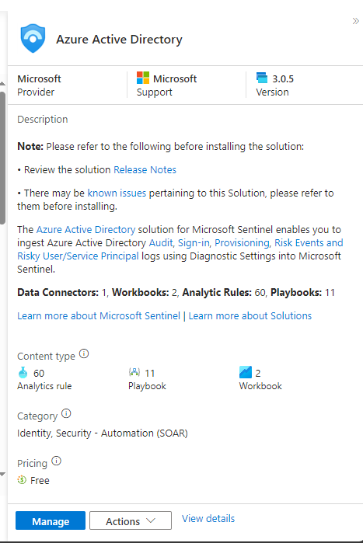Click the version stack icon beside 3.0.5

(x=262, y=78)
